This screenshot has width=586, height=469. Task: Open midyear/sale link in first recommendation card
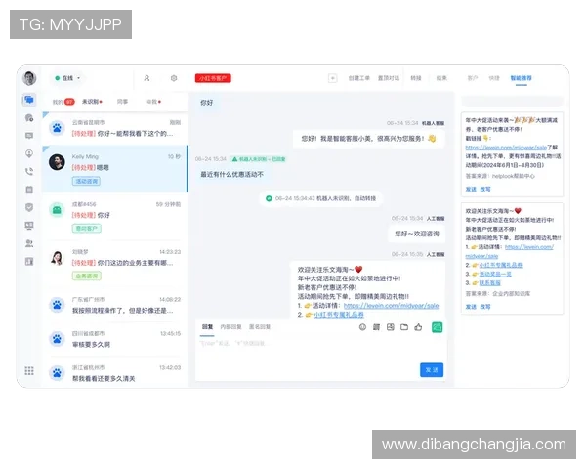tap(506, 148)
